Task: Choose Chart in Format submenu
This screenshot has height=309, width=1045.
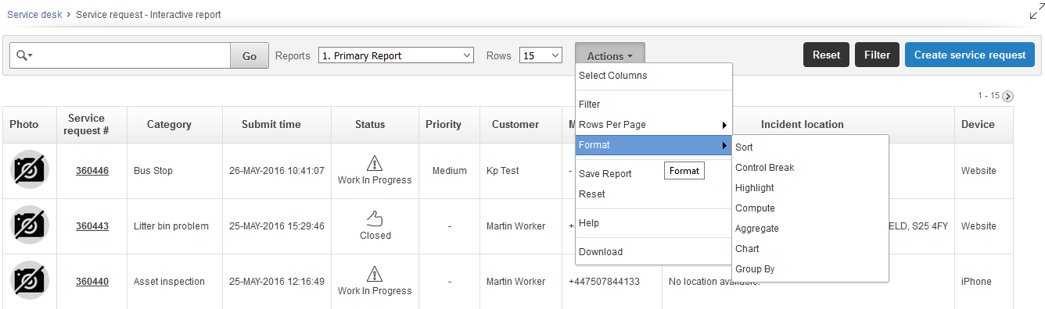Action: [810, 249]
